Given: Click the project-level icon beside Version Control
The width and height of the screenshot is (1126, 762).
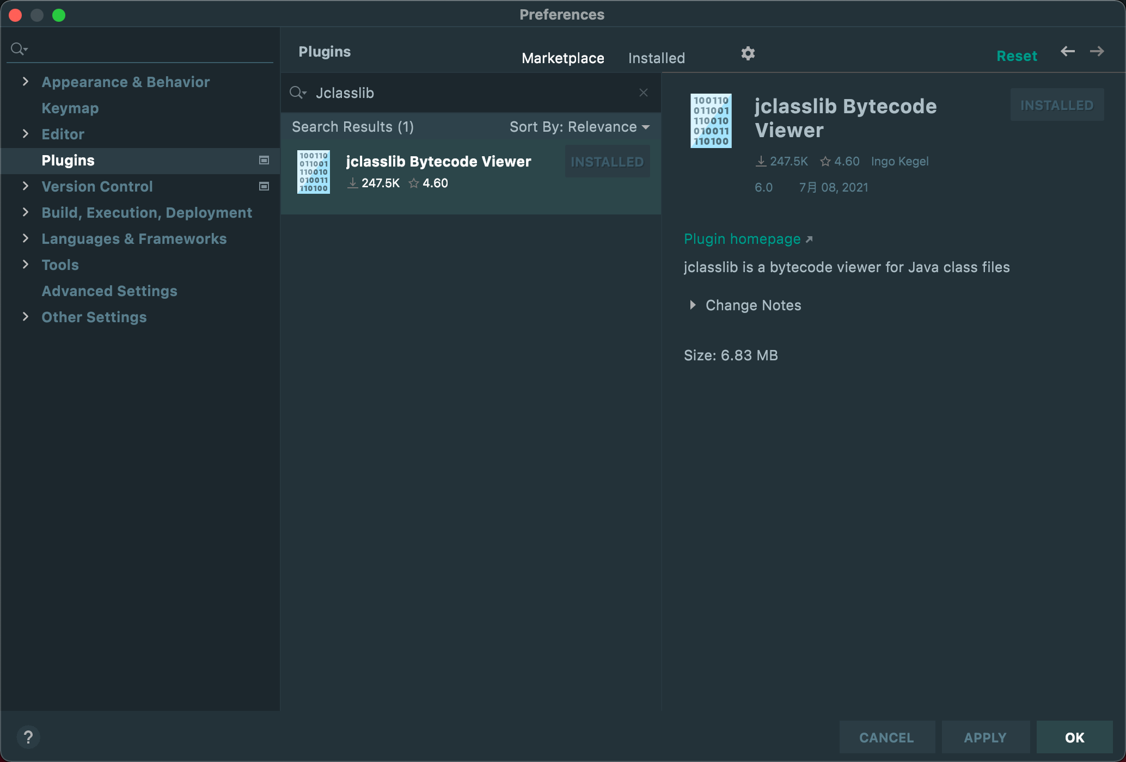Looking at the screenshot, I should click(x=264, y=186).
